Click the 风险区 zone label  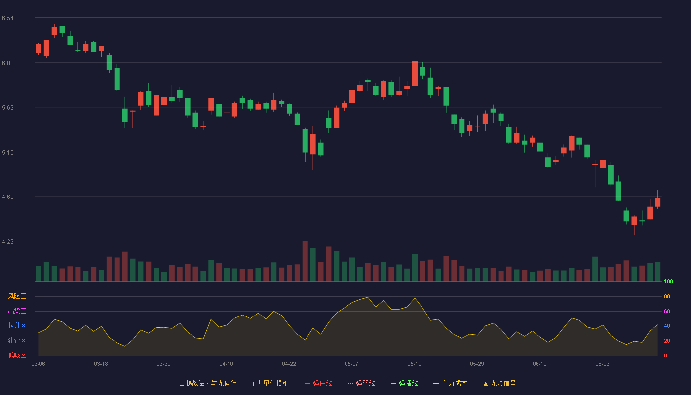pos(17,296)
